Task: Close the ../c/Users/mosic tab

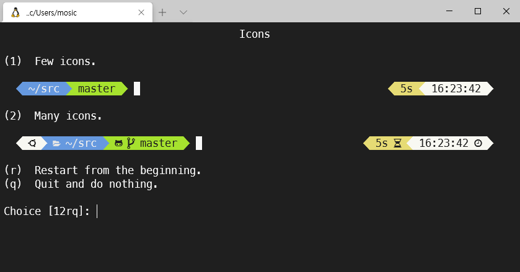Action: (141, 12)
